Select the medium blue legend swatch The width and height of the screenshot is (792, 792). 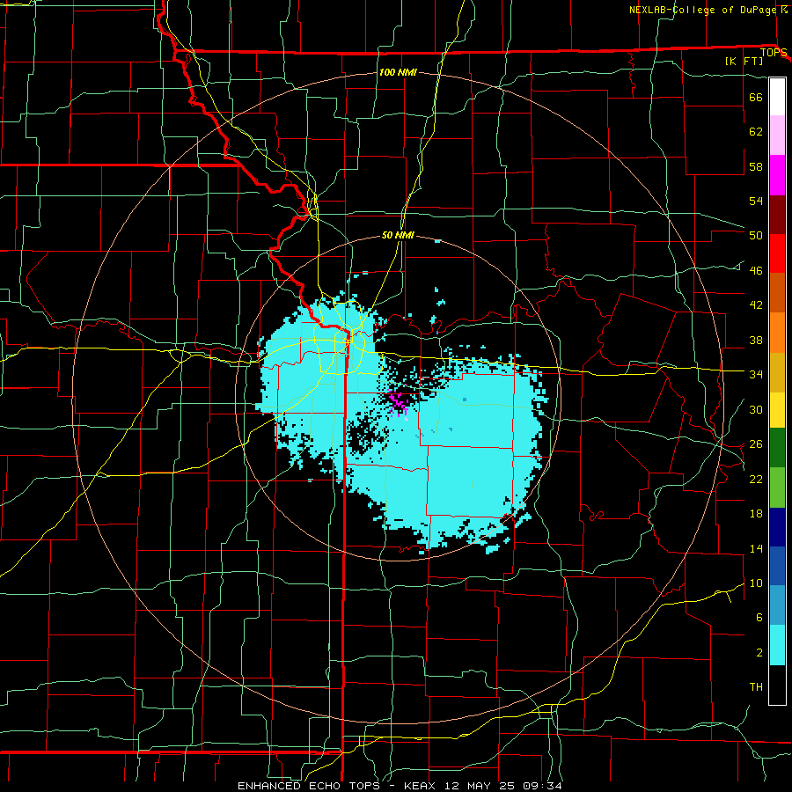click(777, 566)
